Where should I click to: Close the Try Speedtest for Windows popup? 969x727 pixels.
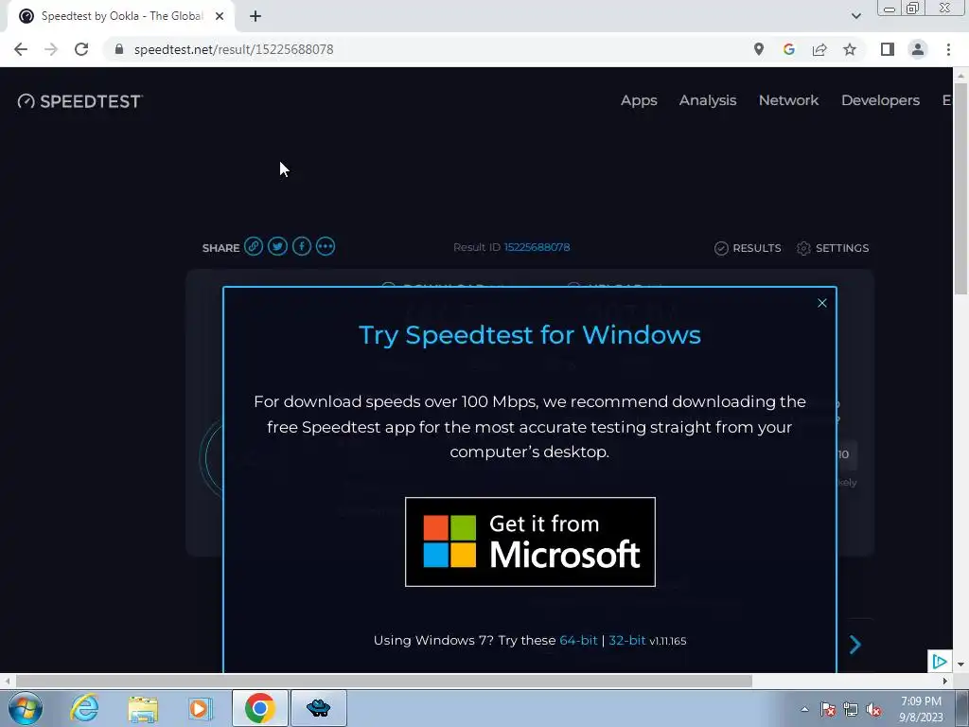[x=822, y=303]
